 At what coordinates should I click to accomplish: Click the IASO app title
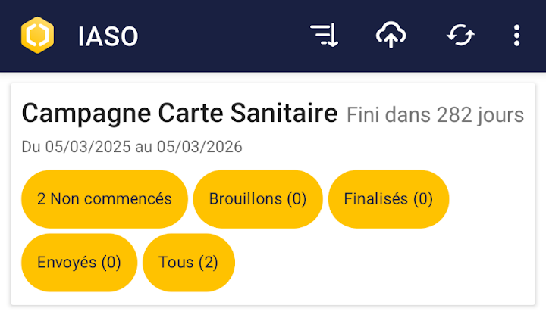click(x=108, y=36)
